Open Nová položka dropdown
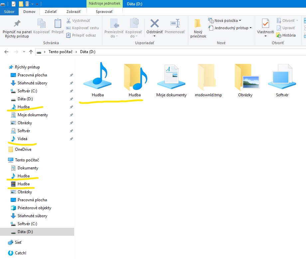 point(240,21)
